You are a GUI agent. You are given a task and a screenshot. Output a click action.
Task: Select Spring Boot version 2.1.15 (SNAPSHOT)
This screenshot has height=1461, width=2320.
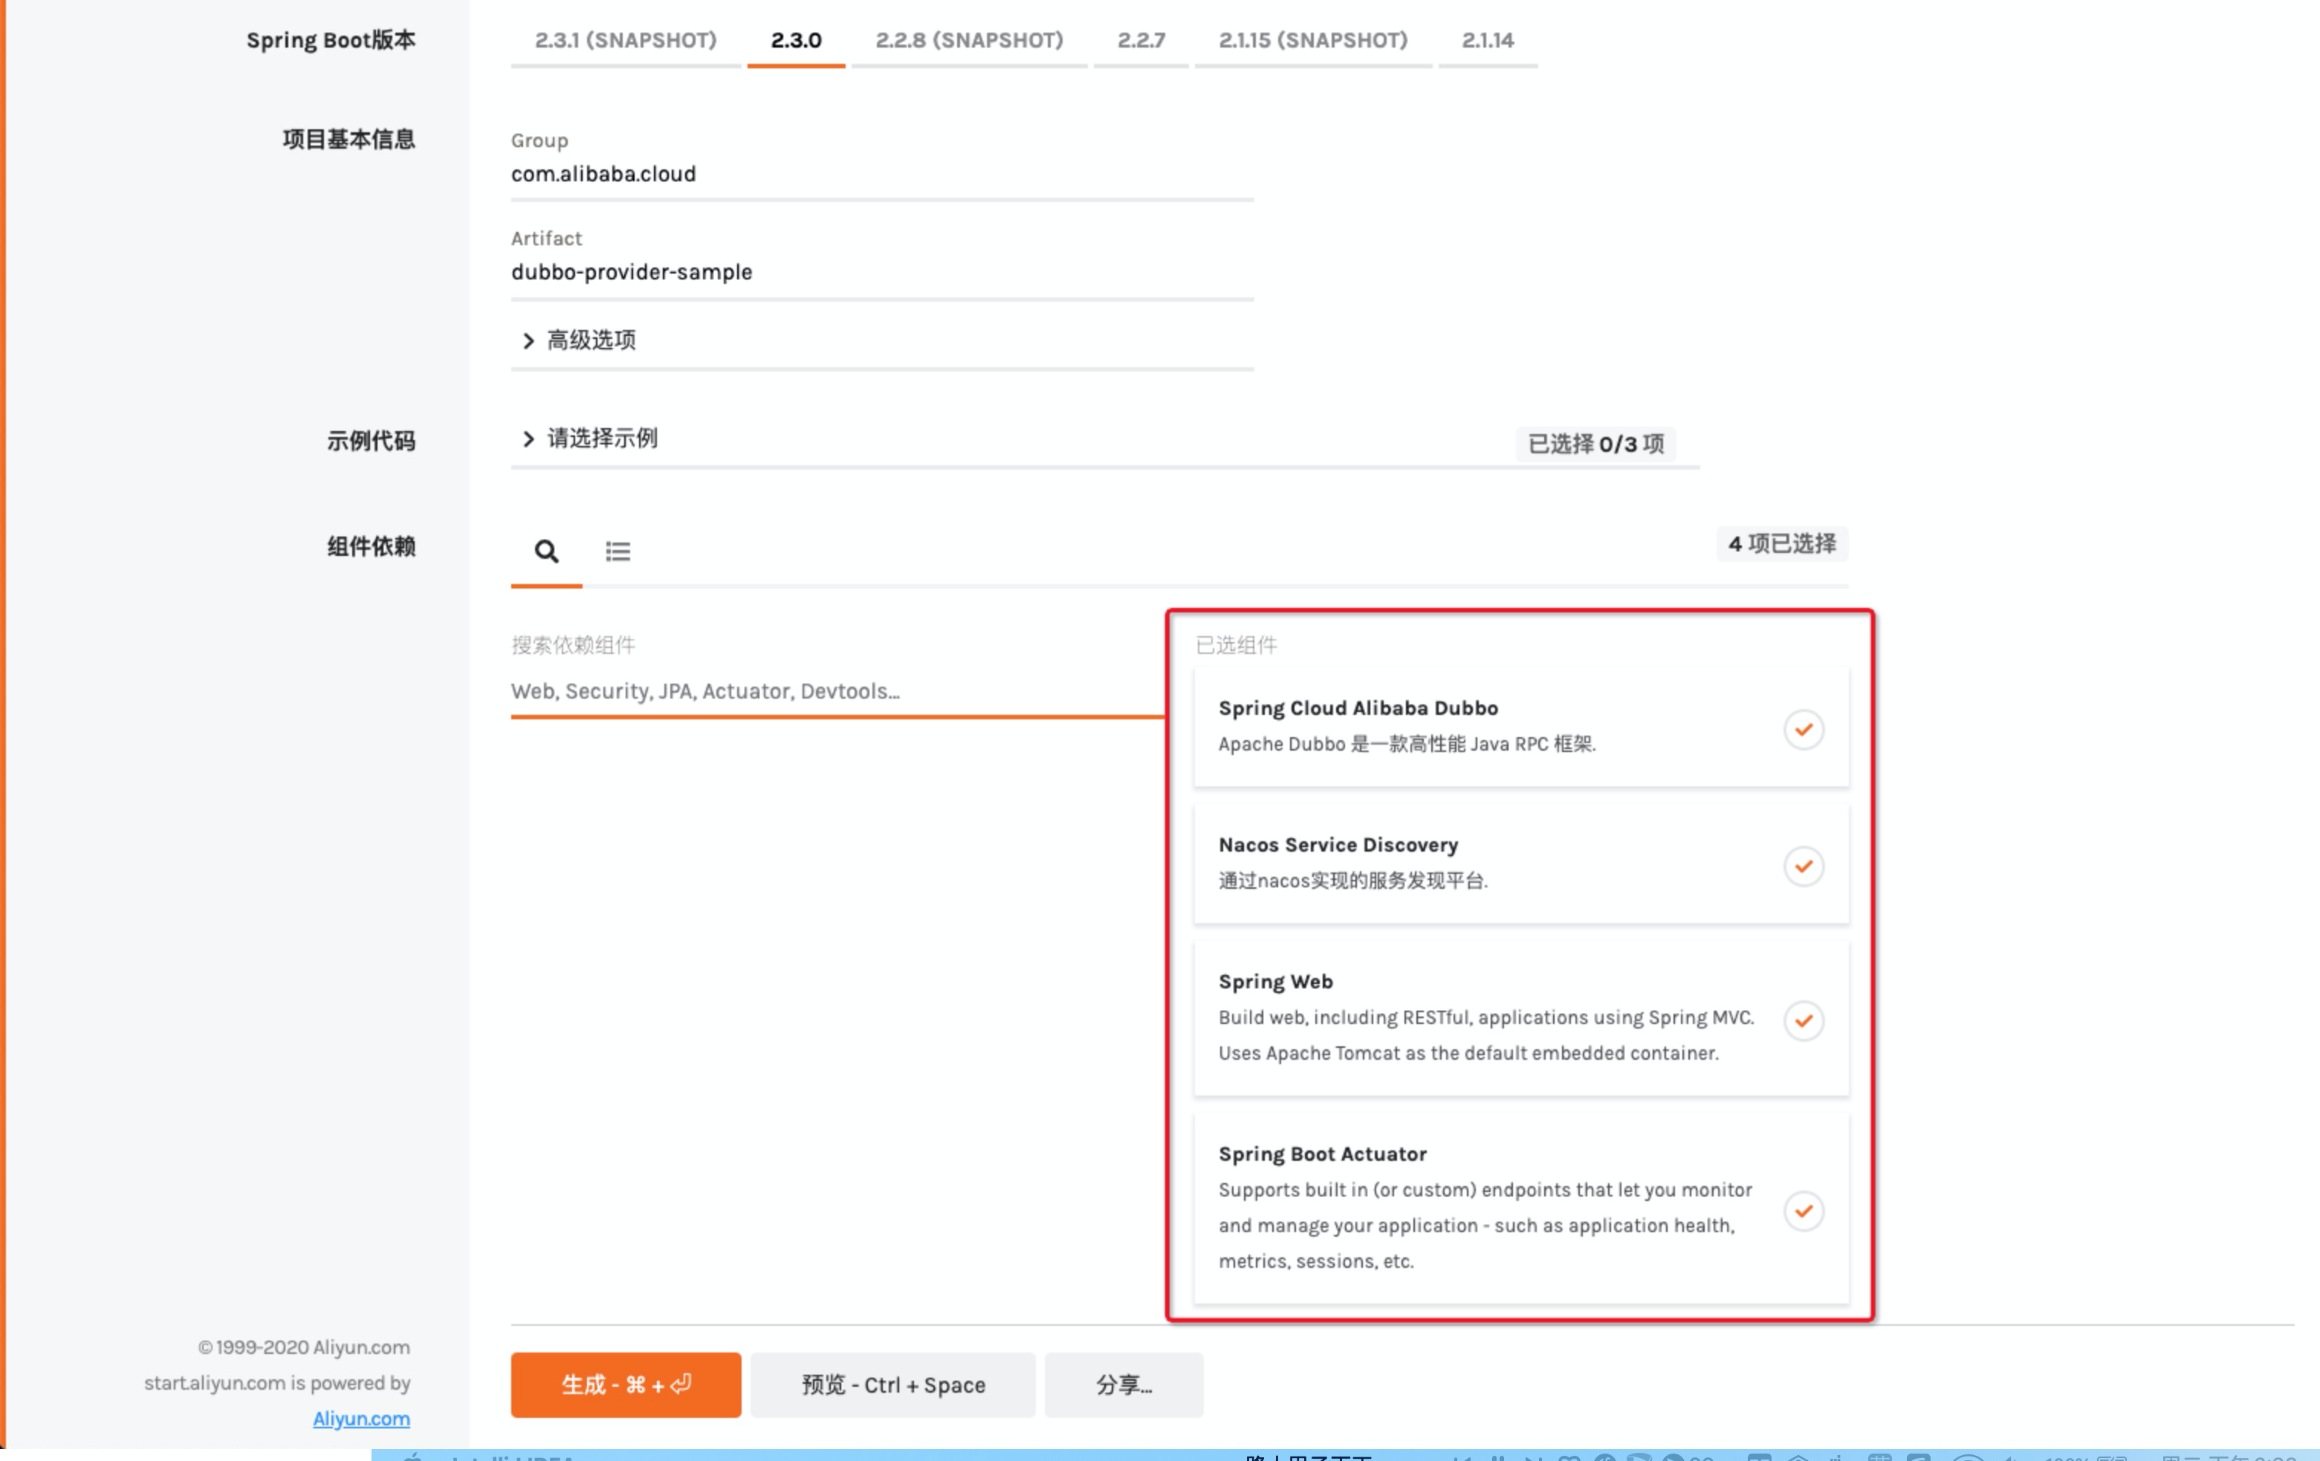1313,40
